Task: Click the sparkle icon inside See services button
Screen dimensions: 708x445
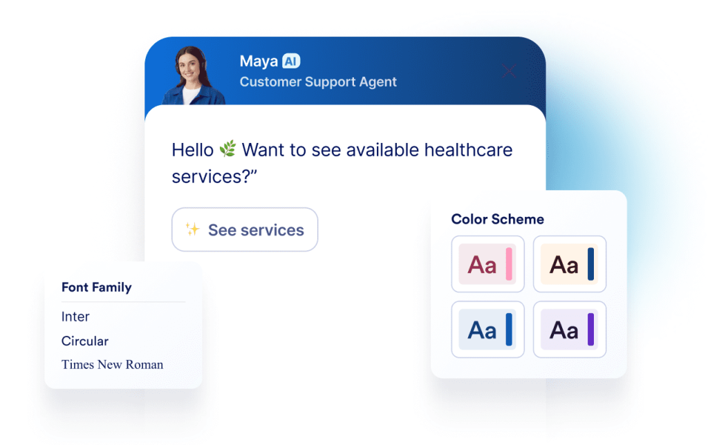Action: (x=194, y=229)
